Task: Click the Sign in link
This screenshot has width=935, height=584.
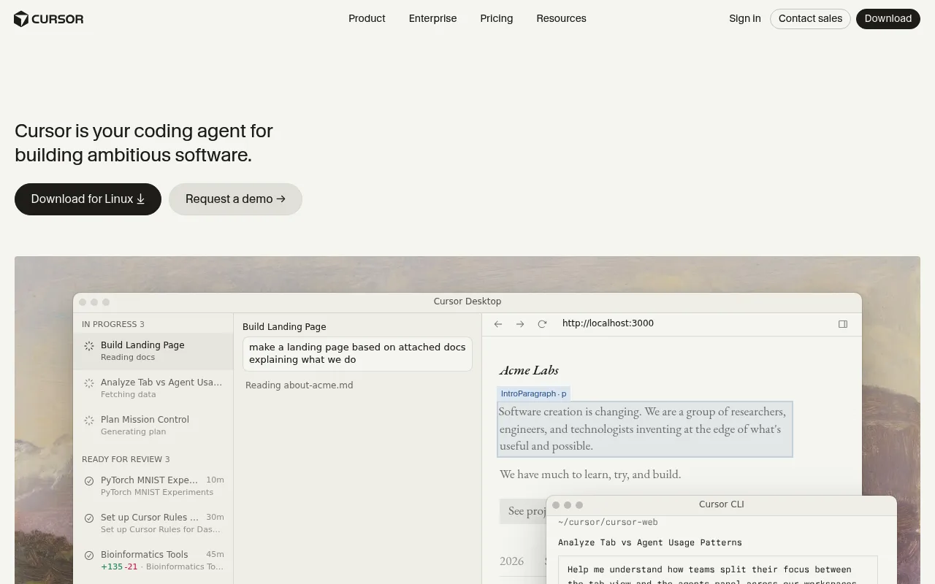Action: click(x=744, y=18)
